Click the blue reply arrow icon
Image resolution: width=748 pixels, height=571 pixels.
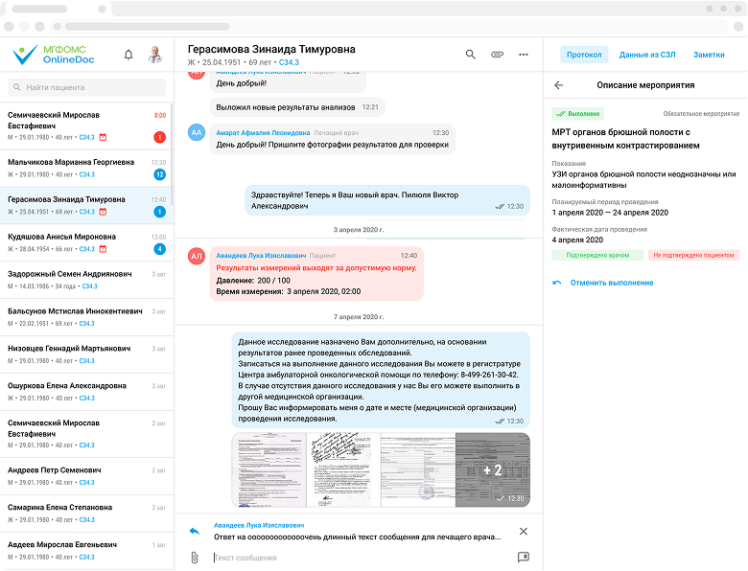[x=194, y=531]
